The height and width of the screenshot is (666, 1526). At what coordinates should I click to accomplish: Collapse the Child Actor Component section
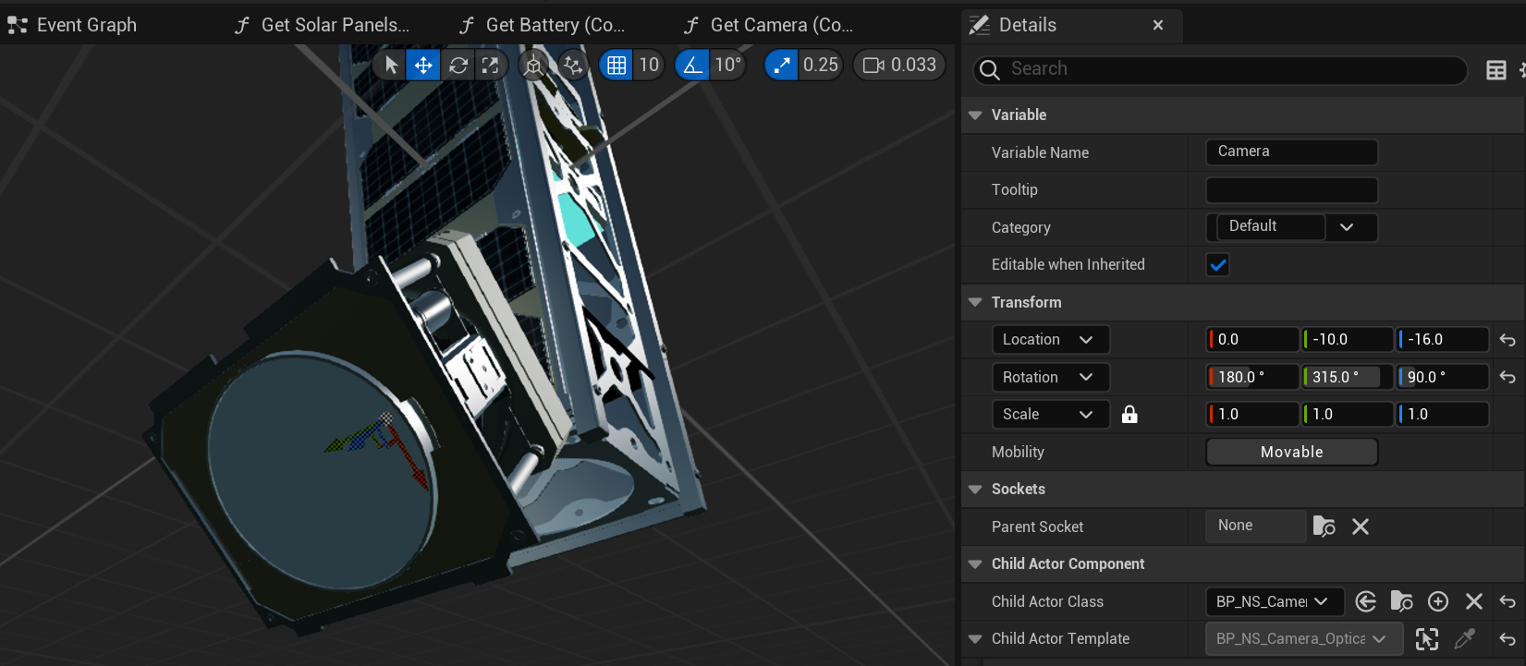975,564
